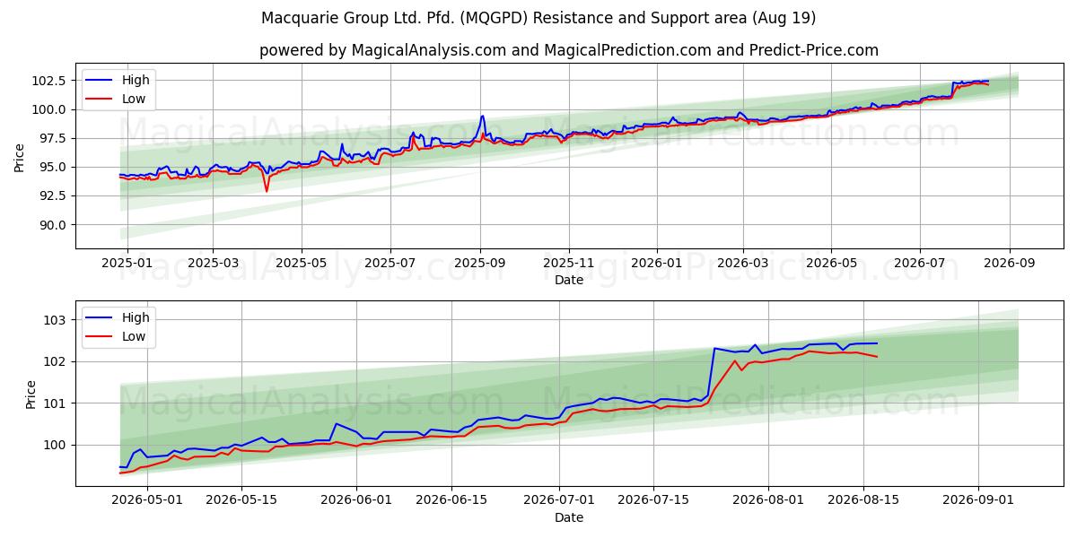Screen dimensions: 1077x538
Task: Click the 2026-05 date tick label
Action: click(830, 263)
